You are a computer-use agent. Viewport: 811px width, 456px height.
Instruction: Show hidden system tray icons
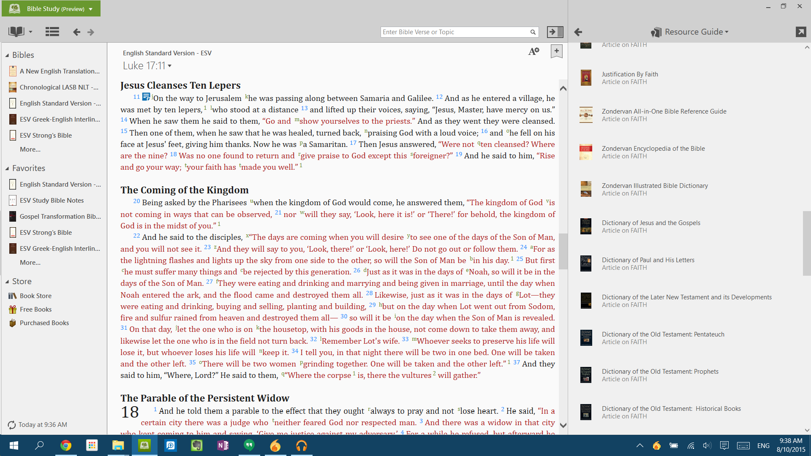pyautogui.click(x=640, y=445)
